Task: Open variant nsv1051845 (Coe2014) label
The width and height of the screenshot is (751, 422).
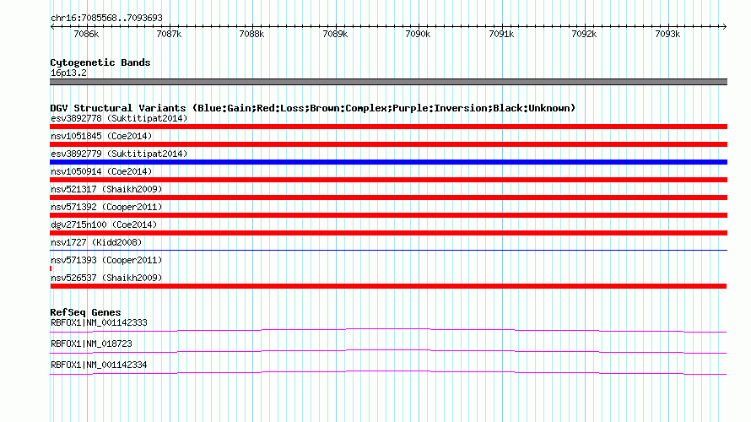Action: [101, 136]
